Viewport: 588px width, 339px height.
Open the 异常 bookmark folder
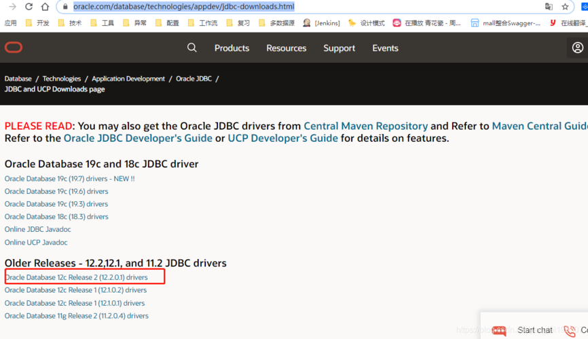[134, 23]
